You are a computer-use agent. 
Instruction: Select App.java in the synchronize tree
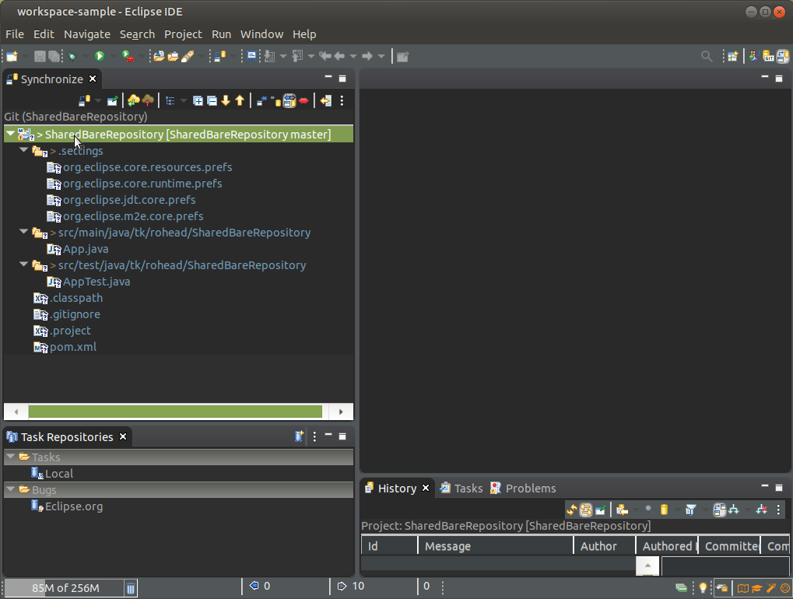click(86, 249)
